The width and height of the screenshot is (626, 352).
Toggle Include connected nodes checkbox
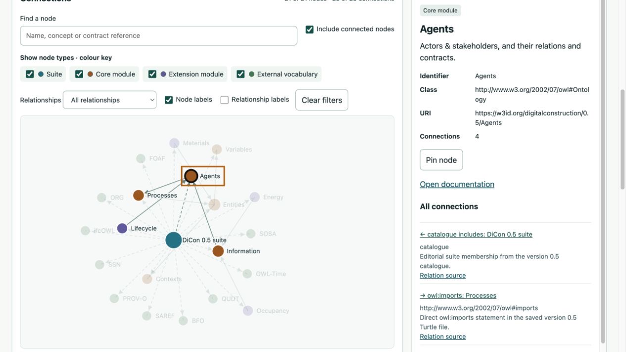(310, 29)
